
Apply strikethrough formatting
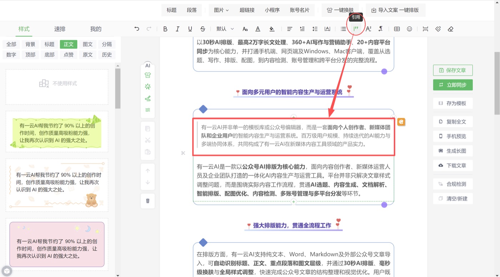(202, 29)
